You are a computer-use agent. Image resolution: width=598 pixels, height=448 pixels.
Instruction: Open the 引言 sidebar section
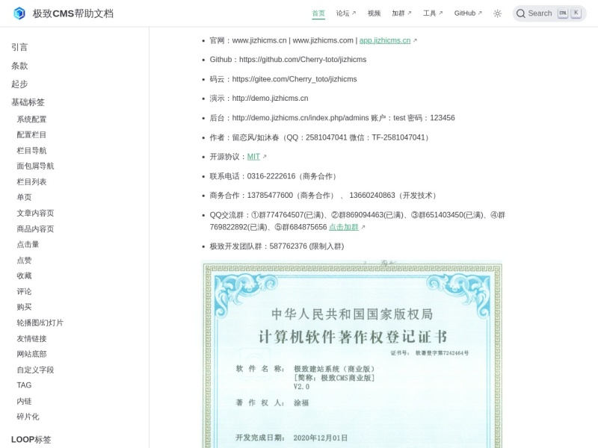[19, 47]
